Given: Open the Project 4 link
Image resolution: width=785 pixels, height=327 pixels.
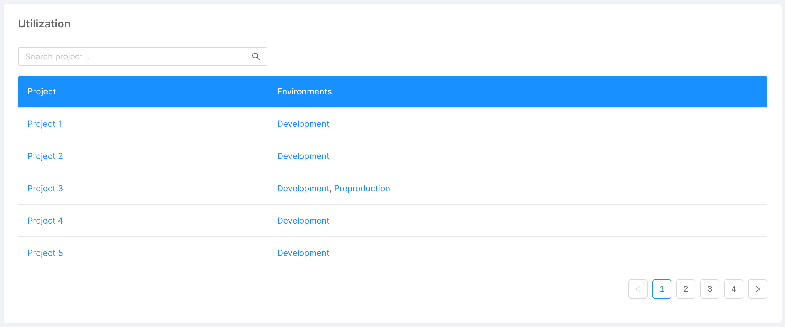Looking at the screenshot, I should 45,221.
